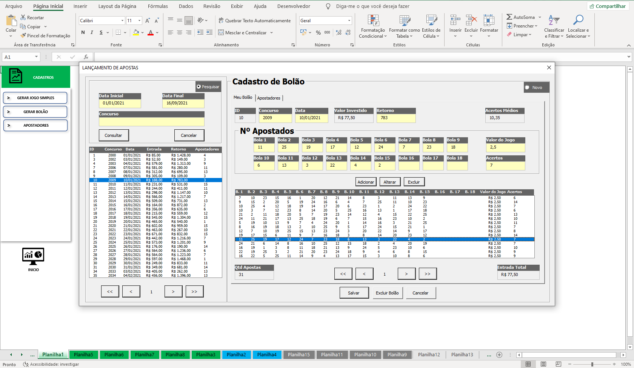Switch to the Meu Bolão tab
The height and width of the screenshot is (368, 634).
click(x=243, y=97)
